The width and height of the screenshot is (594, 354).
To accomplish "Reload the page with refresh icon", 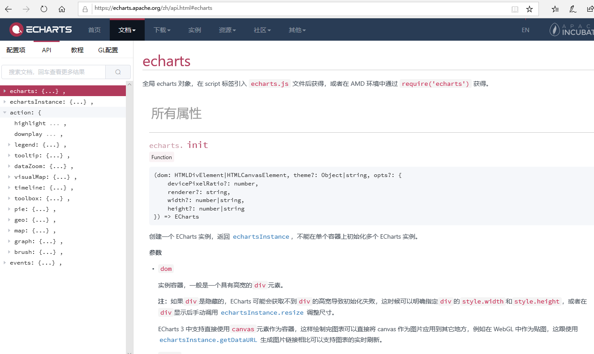I will pyautogui.click(x=44, y=9).
